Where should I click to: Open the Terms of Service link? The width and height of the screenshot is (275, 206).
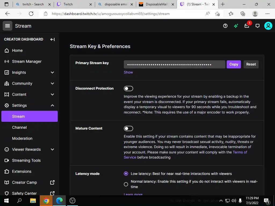click(x=185, y=155)
